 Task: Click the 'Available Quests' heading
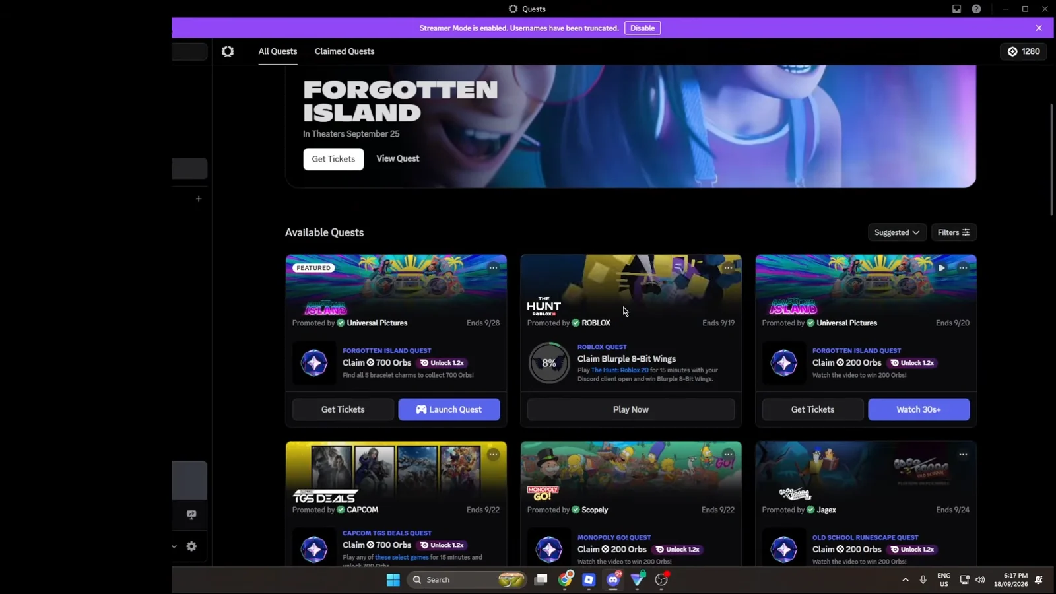click(324, 232)
